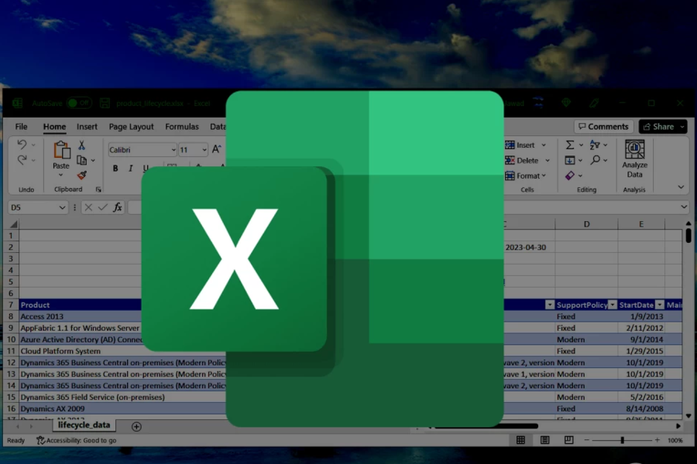Click the Sort & Filter icon
This screenshot has width=697, height=464.
point(594,145)
